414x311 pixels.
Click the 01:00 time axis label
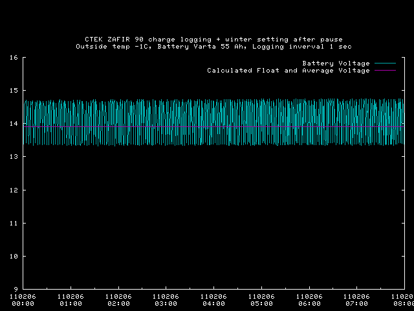(x=71, y=303)
